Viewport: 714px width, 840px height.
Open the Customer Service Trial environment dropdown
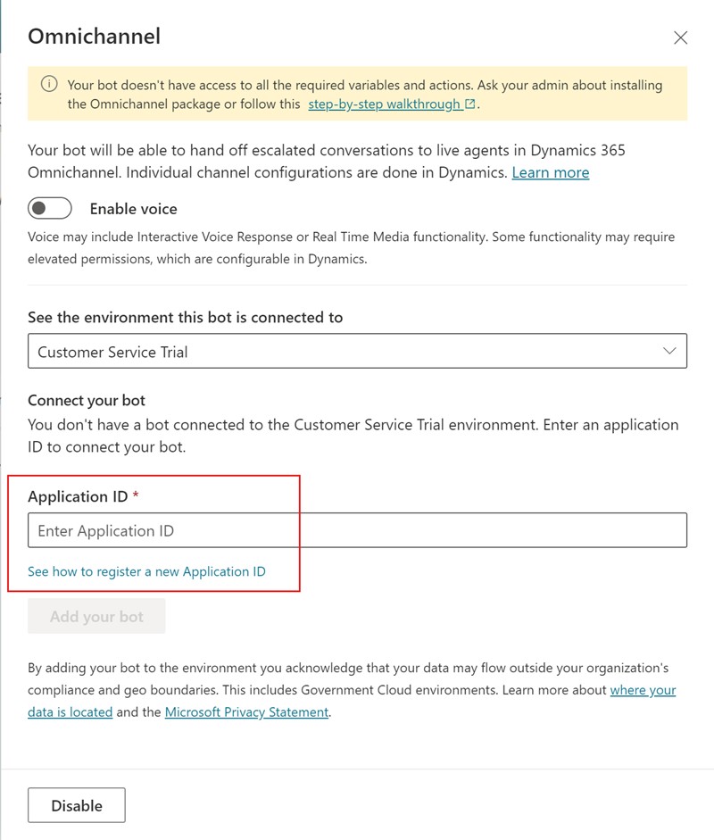pos(357,351)
